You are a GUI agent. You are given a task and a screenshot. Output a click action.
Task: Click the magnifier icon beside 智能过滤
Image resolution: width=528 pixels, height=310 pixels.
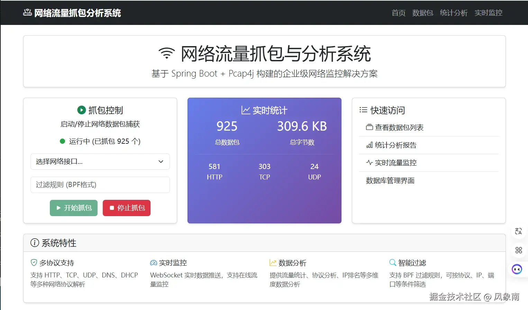393,263
